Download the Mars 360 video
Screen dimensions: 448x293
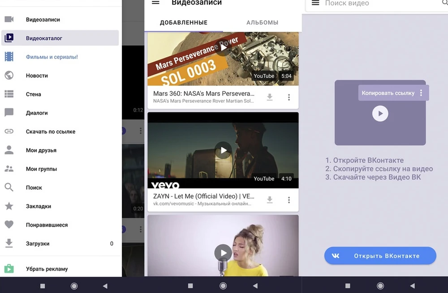pos(270,97)
